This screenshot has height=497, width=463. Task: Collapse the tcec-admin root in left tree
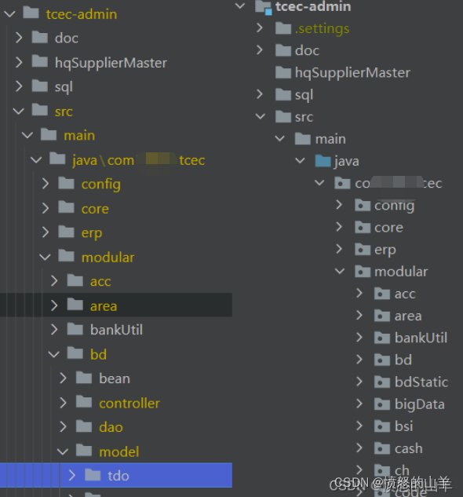[x=10, y=14]
